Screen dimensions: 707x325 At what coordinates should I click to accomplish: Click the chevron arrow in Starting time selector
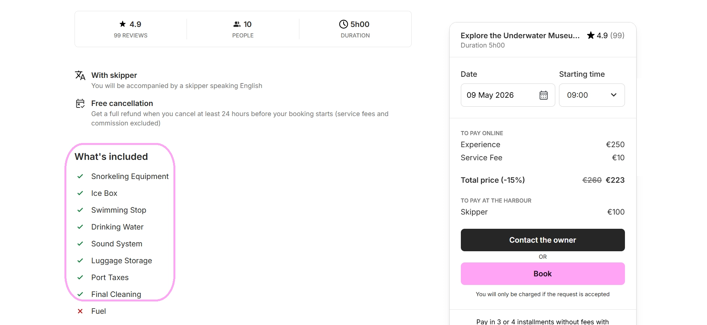(x=613, y=95)
